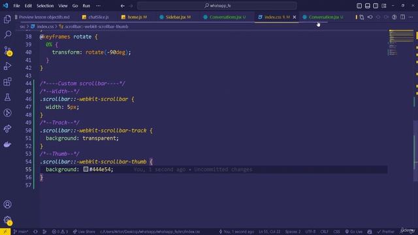Open the View menu
The height and width of the screenshot is (235, 418).
click(63, 6)
